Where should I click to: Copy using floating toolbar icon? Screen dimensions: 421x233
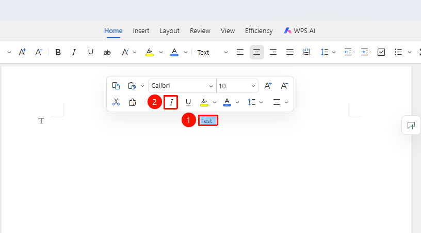116,86
